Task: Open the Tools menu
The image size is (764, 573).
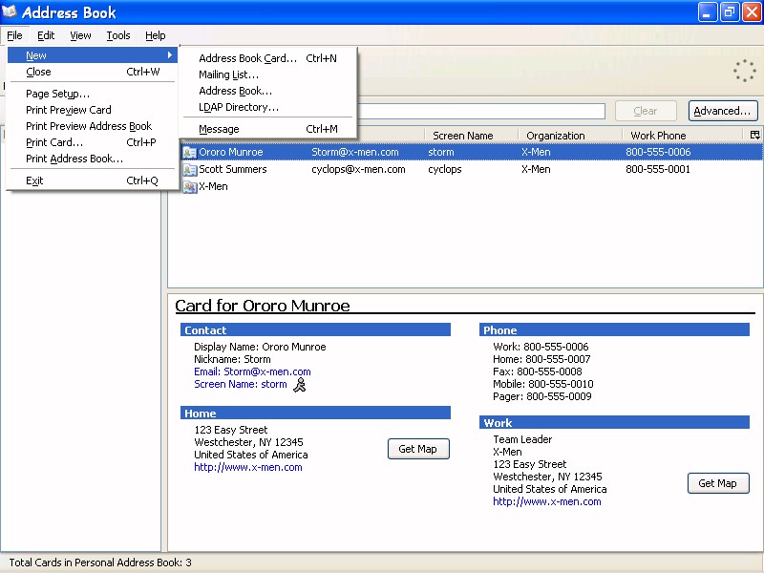Action: (118, 35)
